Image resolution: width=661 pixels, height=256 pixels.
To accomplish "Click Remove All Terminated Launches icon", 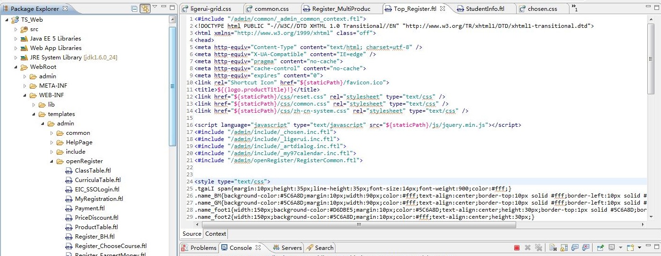I will [538, 248].
